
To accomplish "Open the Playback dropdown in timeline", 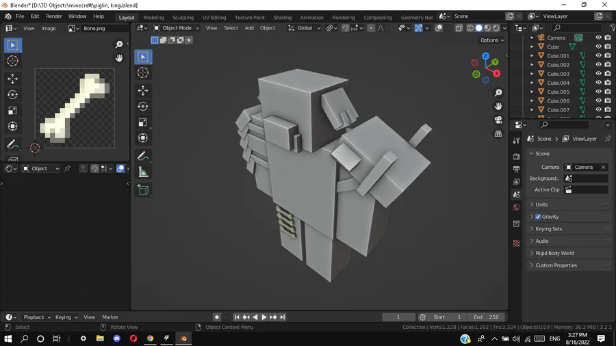I will (x=37, y=317).
